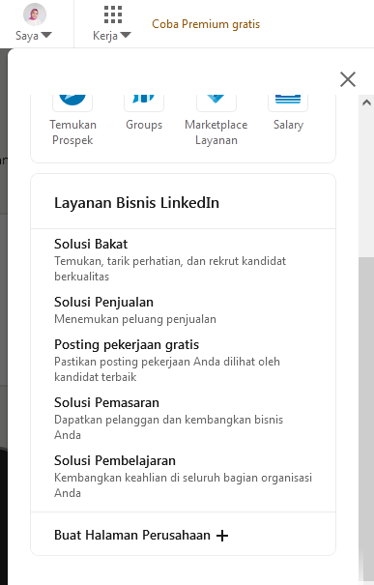Open Solusi Pemasaran link
This screenshot has height=585, width=374.
(x=106, y=402)
